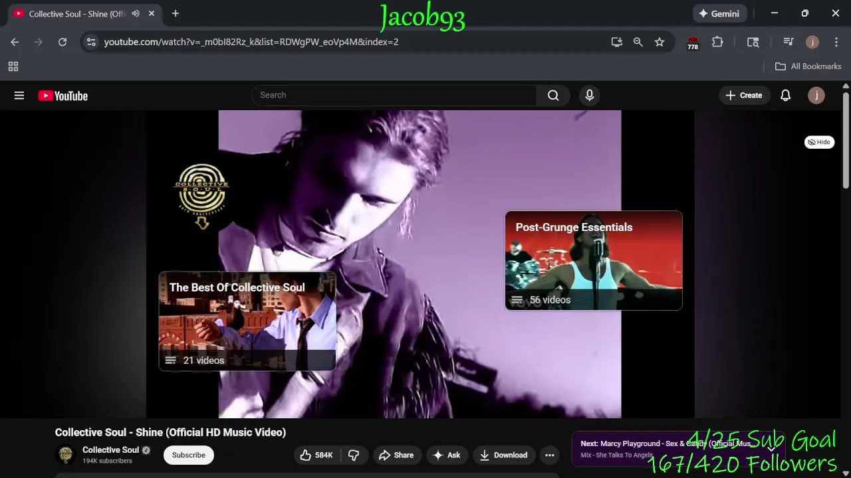Open more actions ellipsis under the video
Viewport: 851px width, 478px height.
(550, 455)
